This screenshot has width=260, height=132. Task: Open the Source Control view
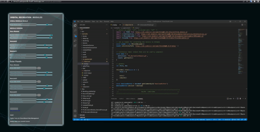tap(75, 35)
